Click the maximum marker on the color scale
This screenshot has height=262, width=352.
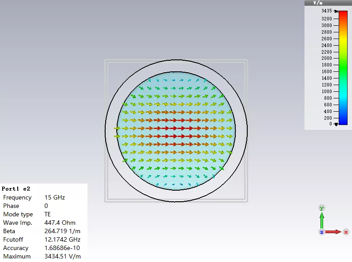click(x=336, y=11)
